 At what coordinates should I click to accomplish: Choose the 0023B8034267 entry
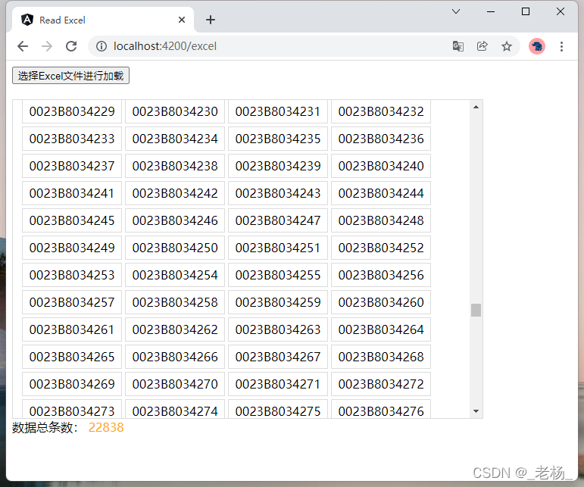coord(278,357)
